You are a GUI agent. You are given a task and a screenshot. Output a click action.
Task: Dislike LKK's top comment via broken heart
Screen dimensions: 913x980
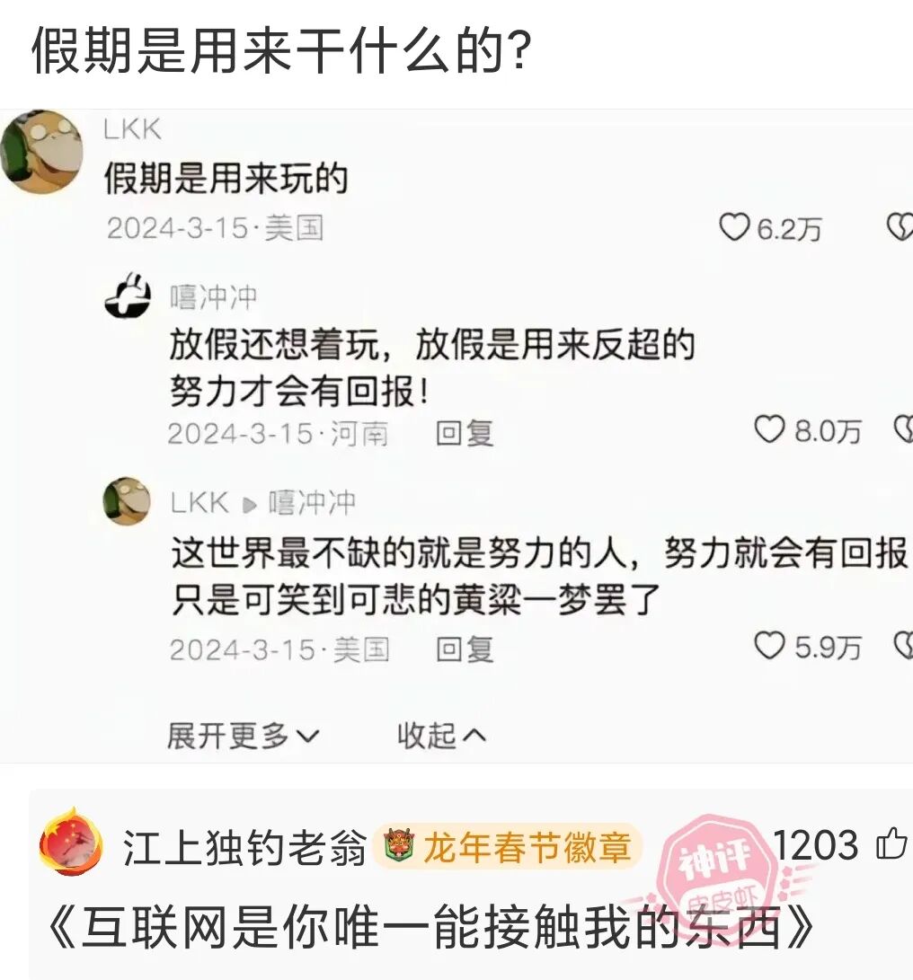coord(900,227)
